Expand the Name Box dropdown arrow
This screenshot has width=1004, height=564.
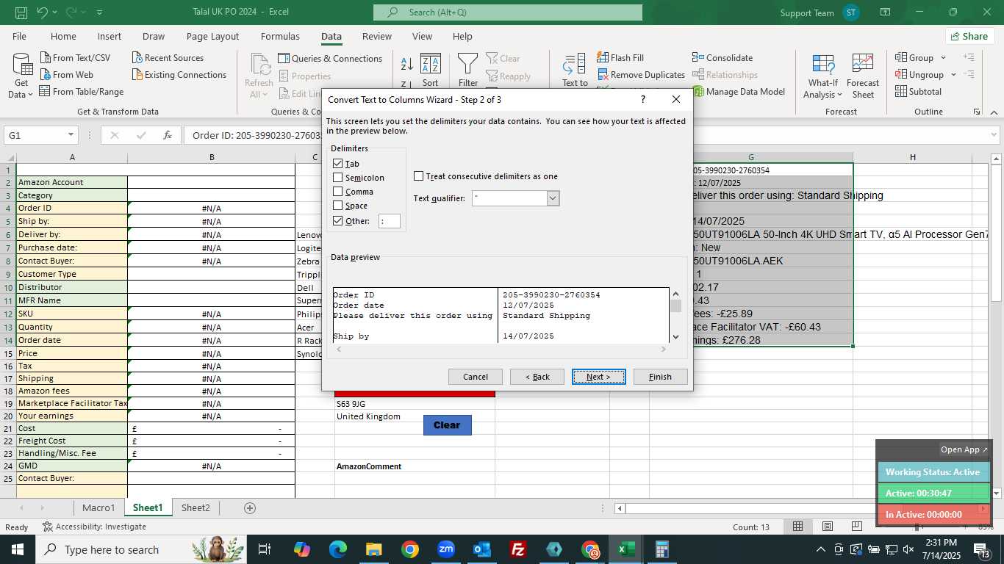(x=71, y=135)
